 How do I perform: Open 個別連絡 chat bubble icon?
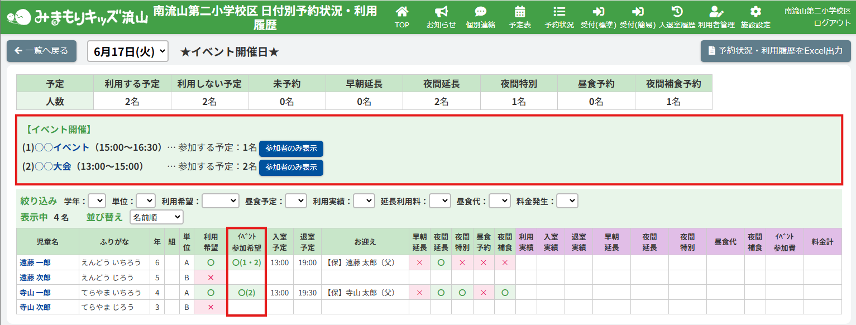click(480, 12)
